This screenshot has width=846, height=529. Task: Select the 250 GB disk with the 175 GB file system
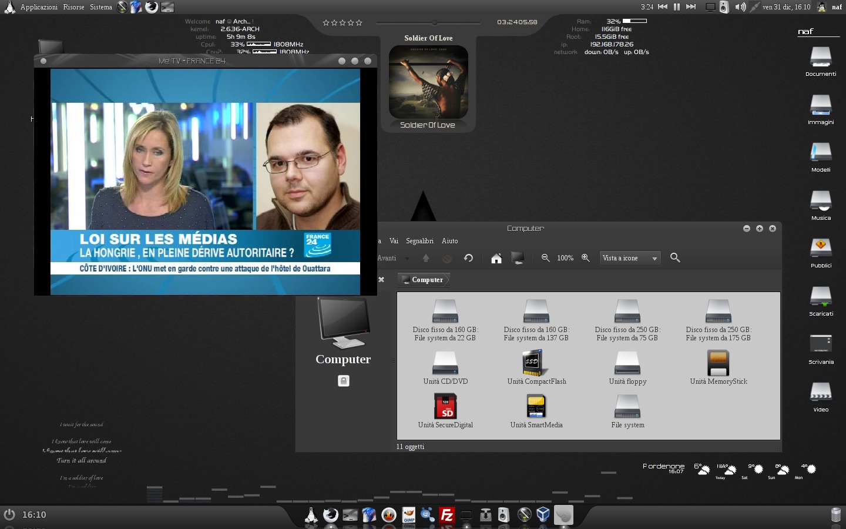(x=719, y=320)
